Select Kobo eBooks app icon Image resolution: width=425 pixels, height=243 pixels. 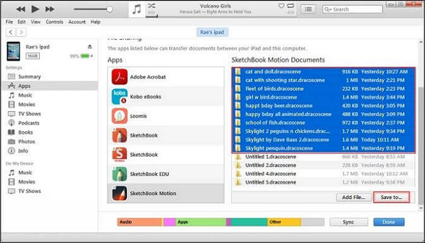coord(120,97)
